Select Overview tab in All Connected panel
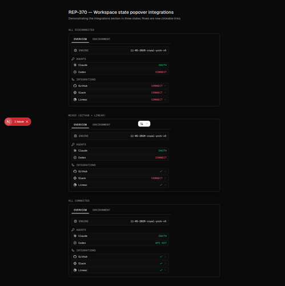Viewport: 285px width, 286px height. tap(80, 210)
